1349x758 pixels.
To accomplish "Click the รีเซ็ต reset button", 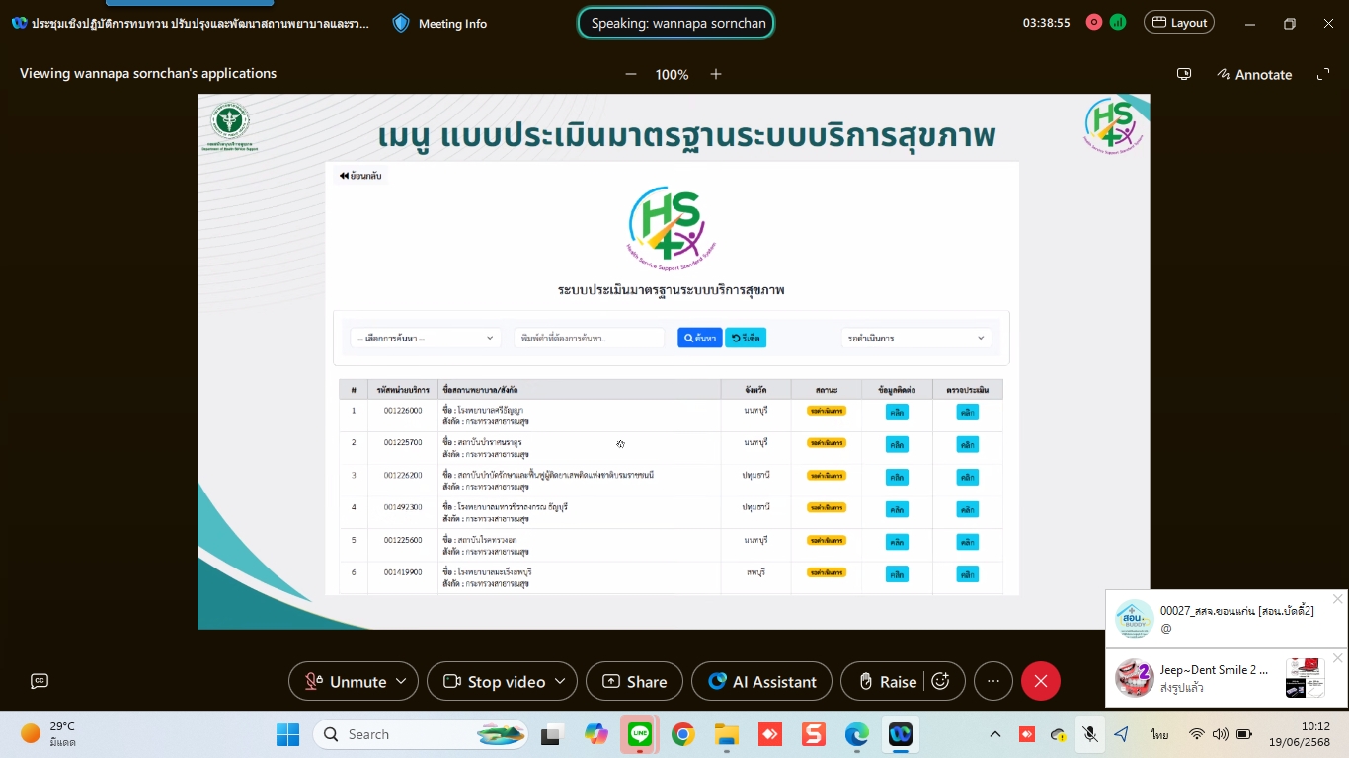I will [746, 338].
